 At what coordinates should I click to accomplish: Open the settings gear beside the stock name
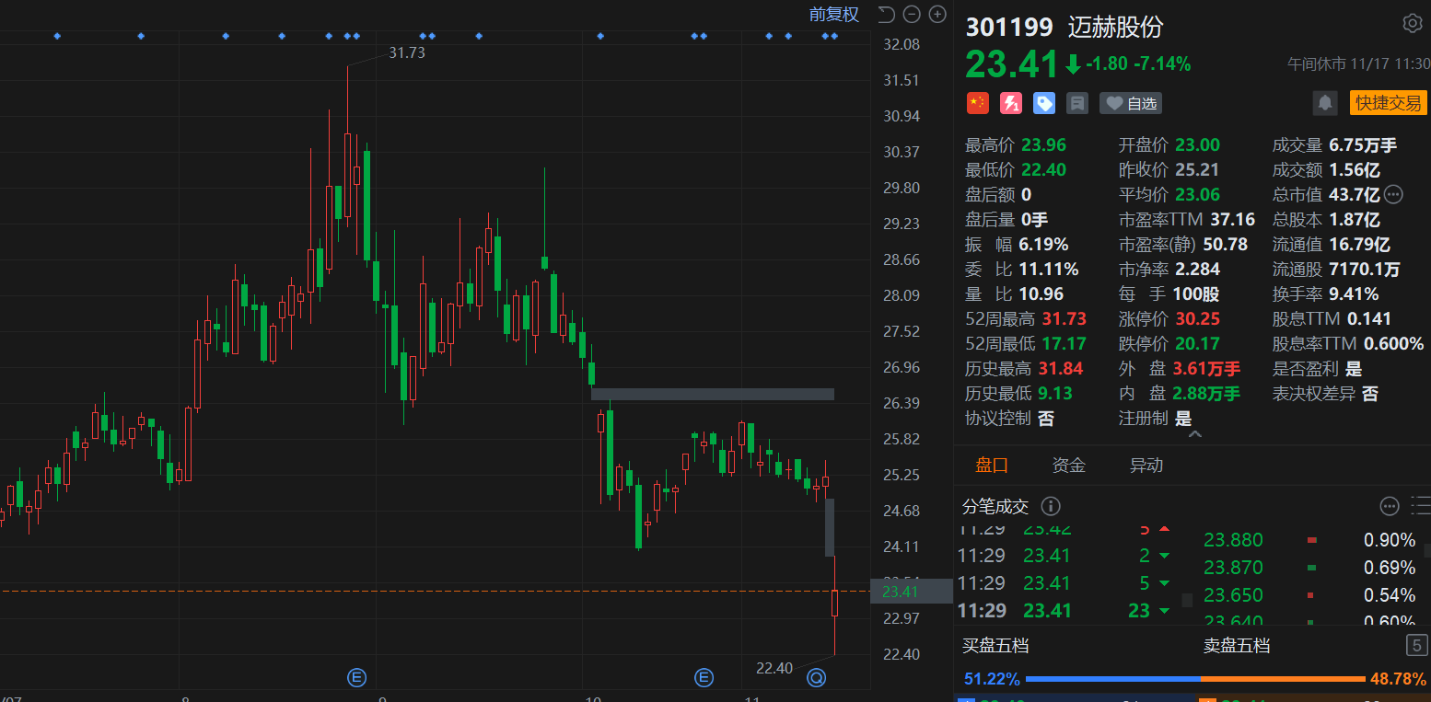pyautogui.click(x=1412, y=24)
